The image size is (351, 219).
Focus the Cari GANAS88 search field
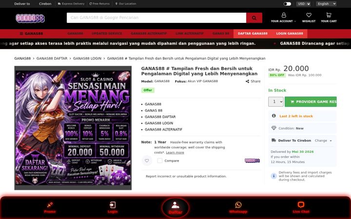point(156,18)
